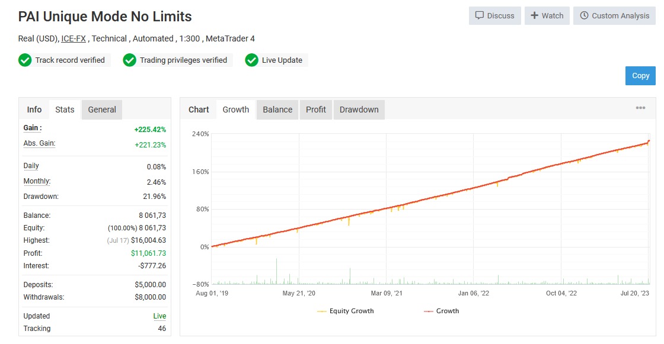This screenshot has height=344, width=664.
Task: Switch to the Stats tab
Action: (x=65, y=110)
